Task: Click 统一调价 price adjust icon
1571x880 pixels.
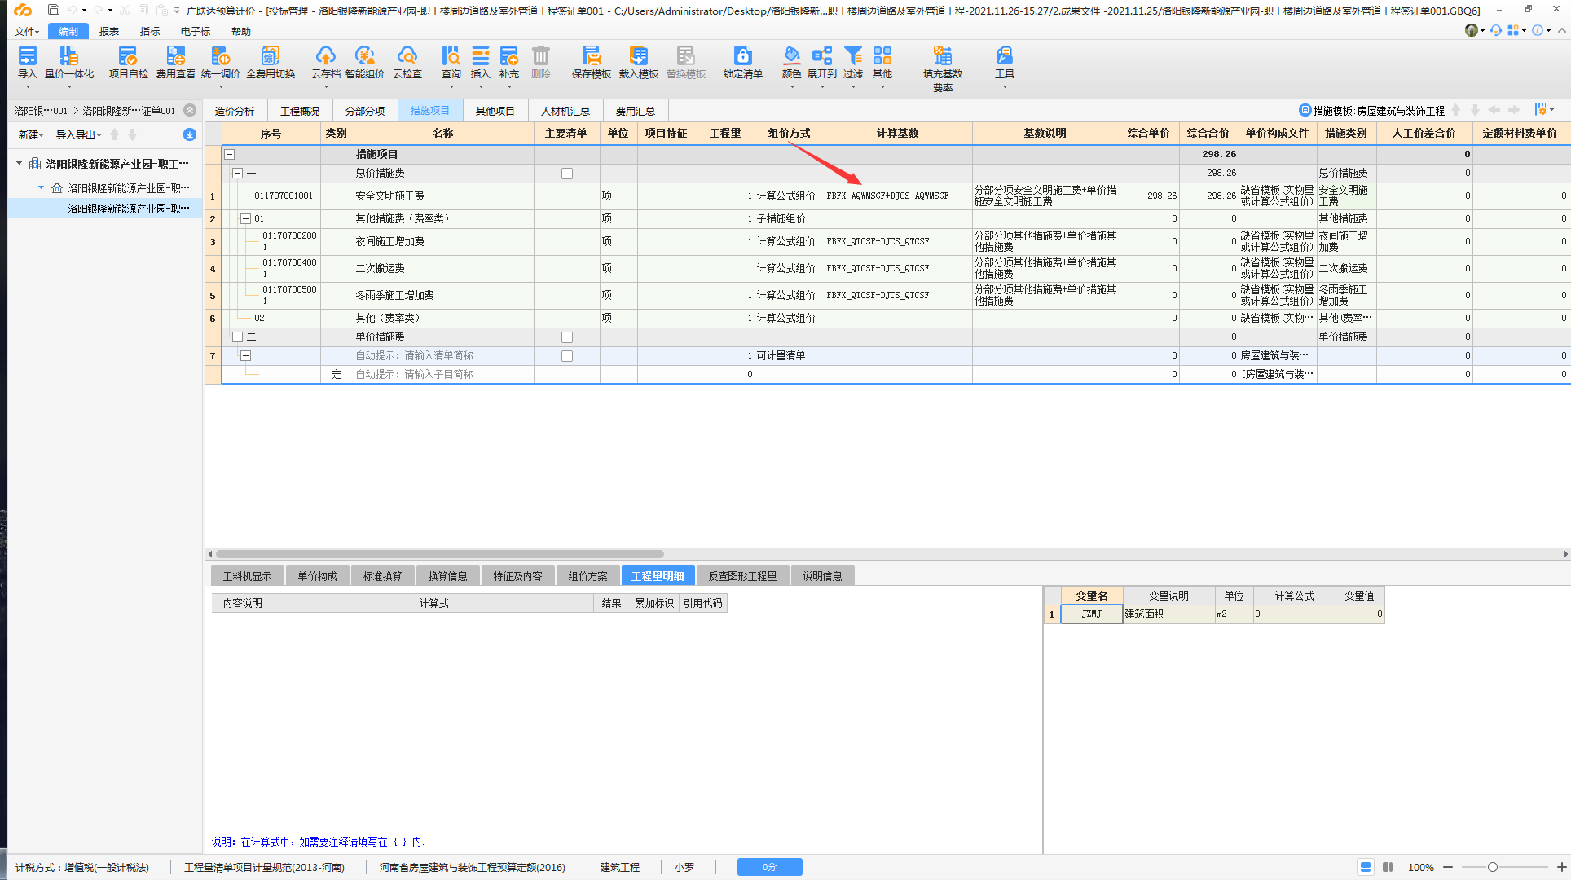Action: [x=220, y=63]
